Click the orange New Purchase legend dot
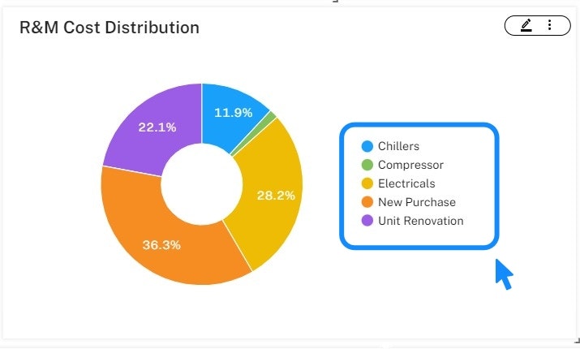Viewport: 580px width, 349px height. click(367, 202)
